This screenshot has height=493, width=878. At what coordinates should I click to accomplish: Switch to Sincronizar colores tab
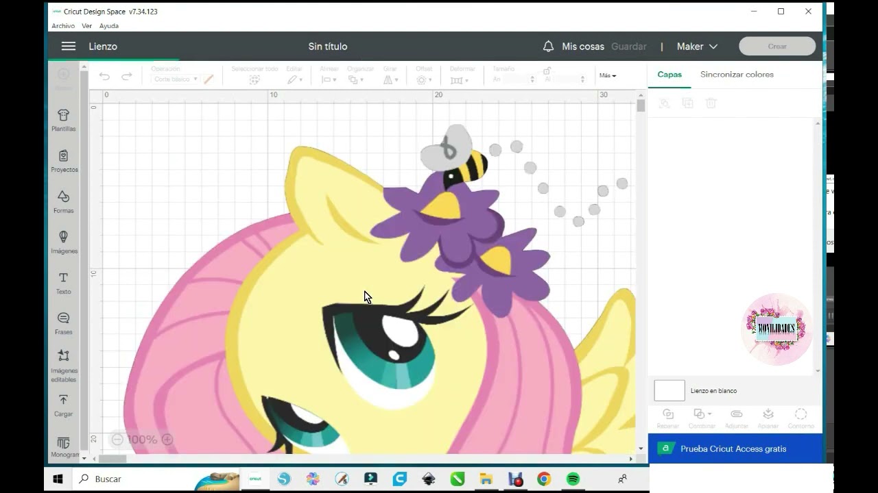(737, 75)
